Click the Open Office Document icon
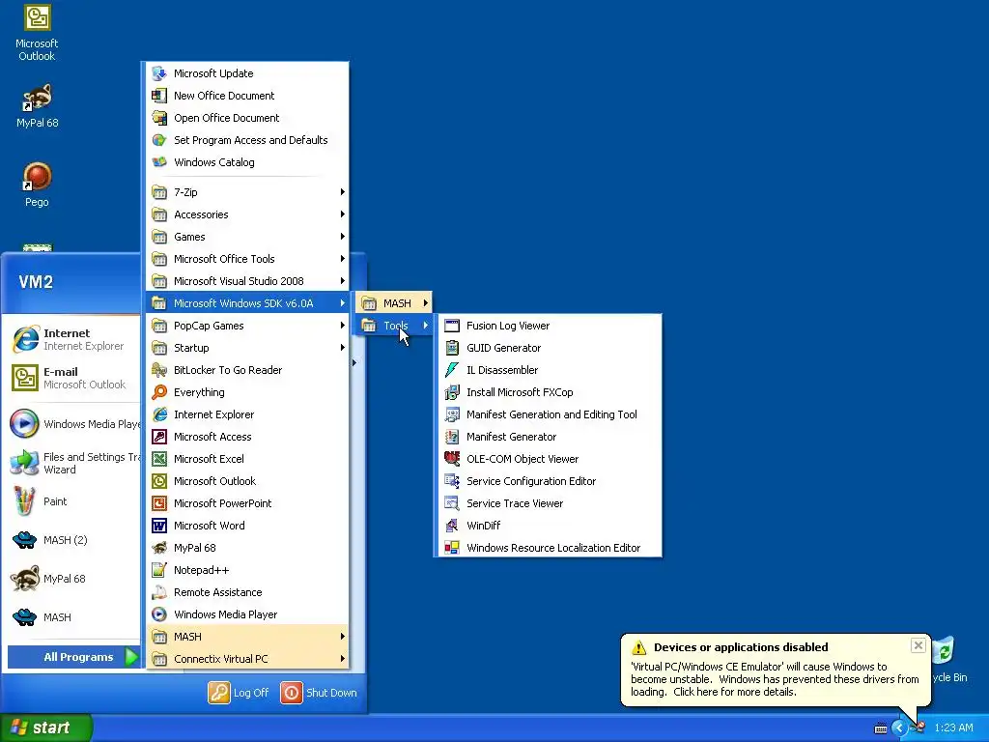Image resolution: width=989 pixels, height=742 pixels. click(x=159, y=117)
